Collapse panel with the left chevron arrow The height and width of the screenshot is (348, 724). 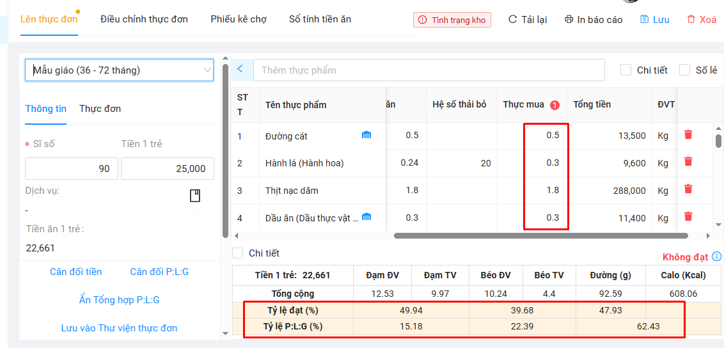click(x=240, y=69)
